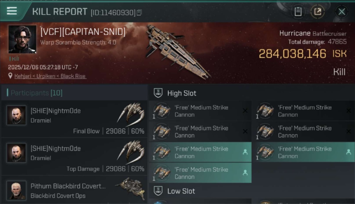Open the CAPITAN-SNID victim portrait
355x204 pixels.
pyautogui.click(x=22, y=39)
